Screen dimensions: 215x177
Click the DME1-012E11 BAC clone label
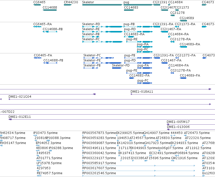coord(20,117)
